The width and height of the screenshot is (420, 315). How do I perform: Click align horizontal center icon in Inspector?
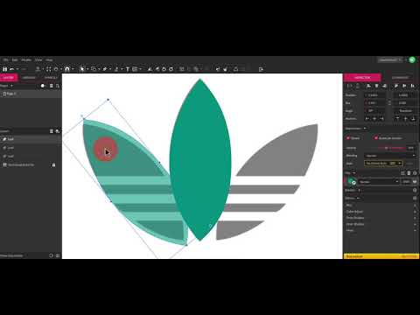tap(376, 86)
